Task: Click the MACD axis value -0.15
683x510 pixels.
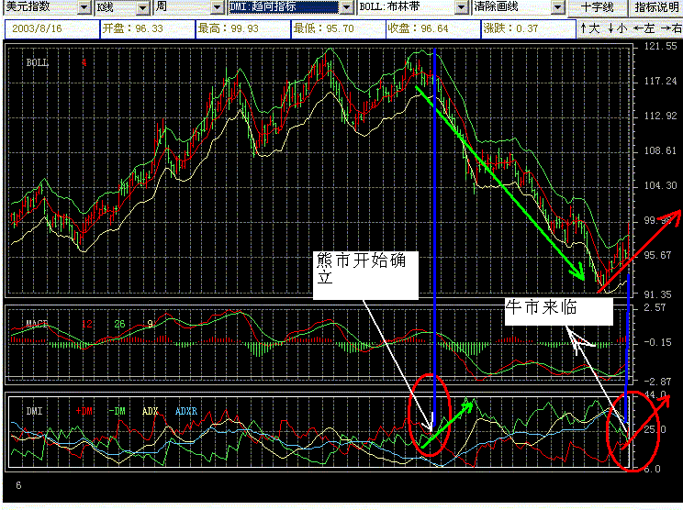Action: pos(657,342)
